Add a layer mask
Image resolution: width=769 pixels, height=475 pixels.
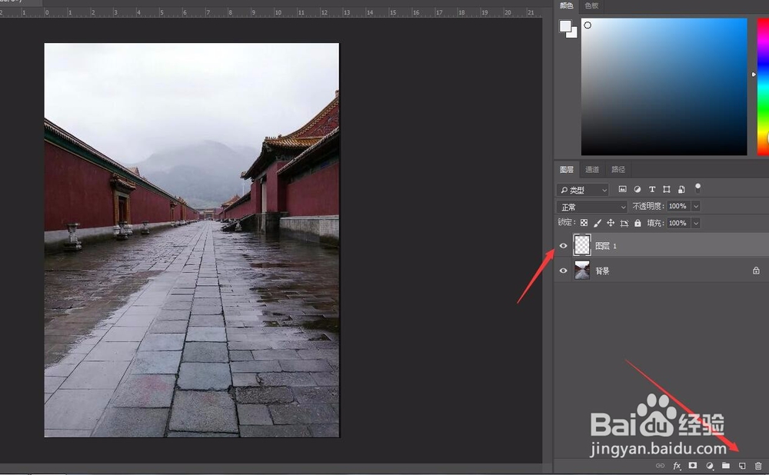693,466
